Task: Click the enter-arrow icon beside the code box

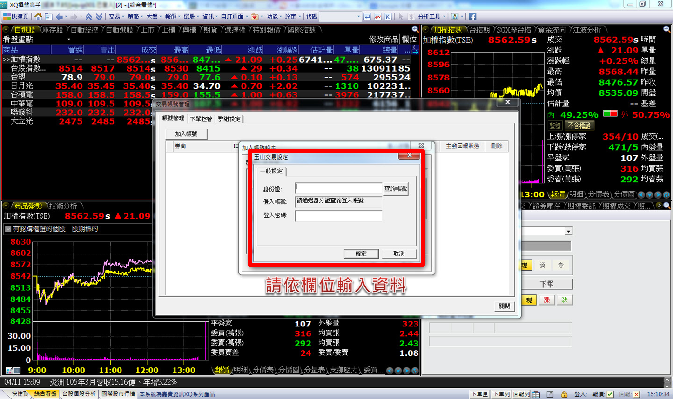Action: tap(367, 17)
